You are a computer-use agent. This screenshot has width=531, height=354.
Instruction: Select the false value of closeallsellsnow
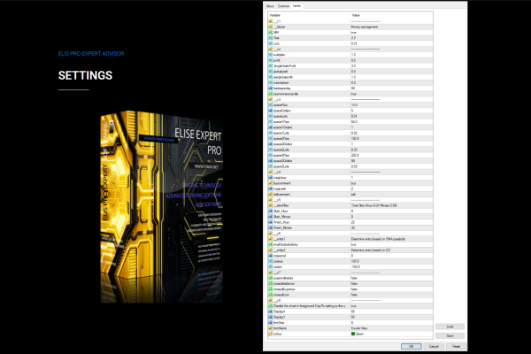point(354,283)
